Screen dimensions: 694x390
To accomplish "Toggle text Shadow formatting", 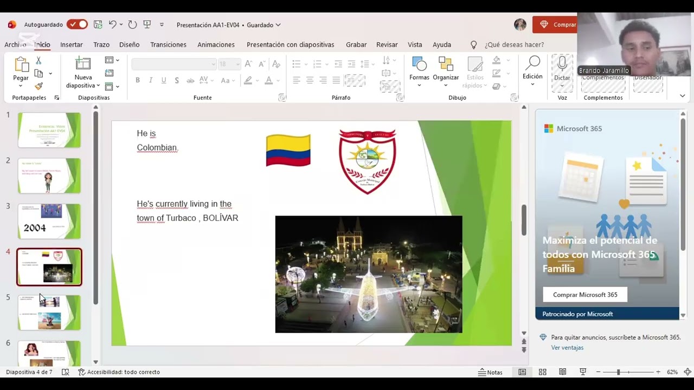I will click(x=177, y=80).
